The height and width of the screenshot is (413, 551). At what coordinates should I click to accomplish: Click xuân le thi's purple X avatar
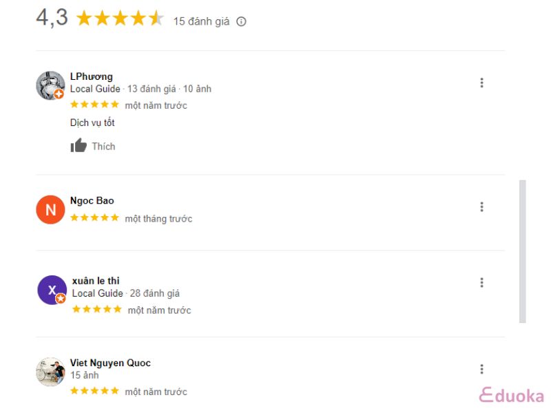tap(52, 290)
